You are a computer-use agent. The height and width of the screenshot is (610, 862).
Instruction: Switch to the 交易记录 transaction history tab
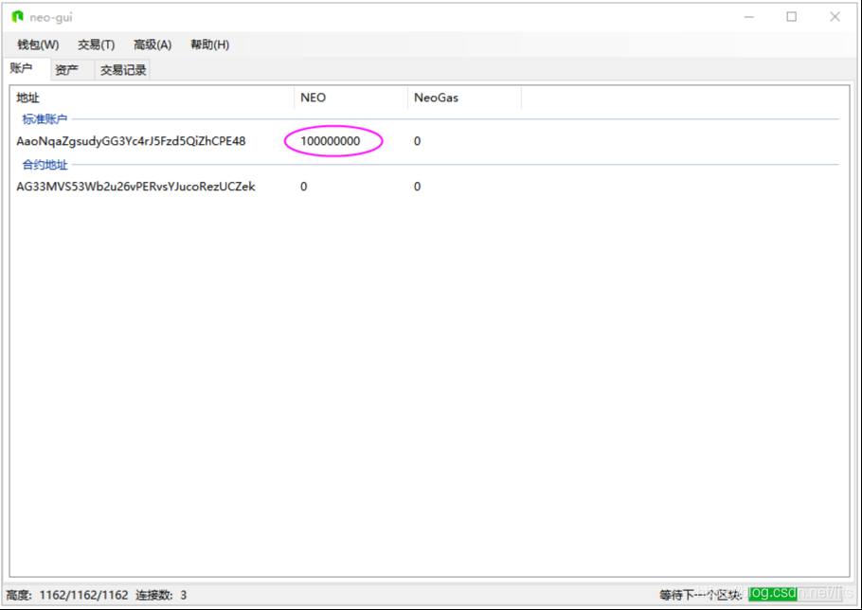tap(123, 70)
